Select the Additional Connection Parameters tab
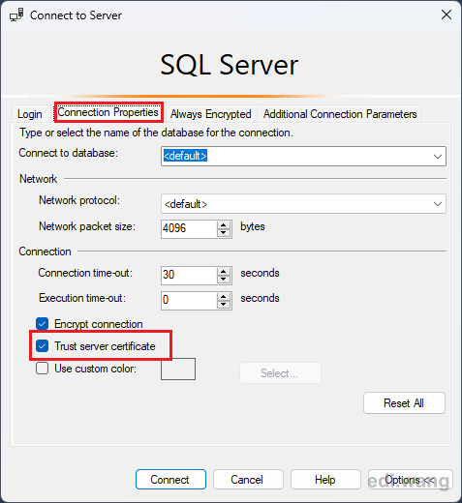 pyautogui.click(x=340, y=114)
